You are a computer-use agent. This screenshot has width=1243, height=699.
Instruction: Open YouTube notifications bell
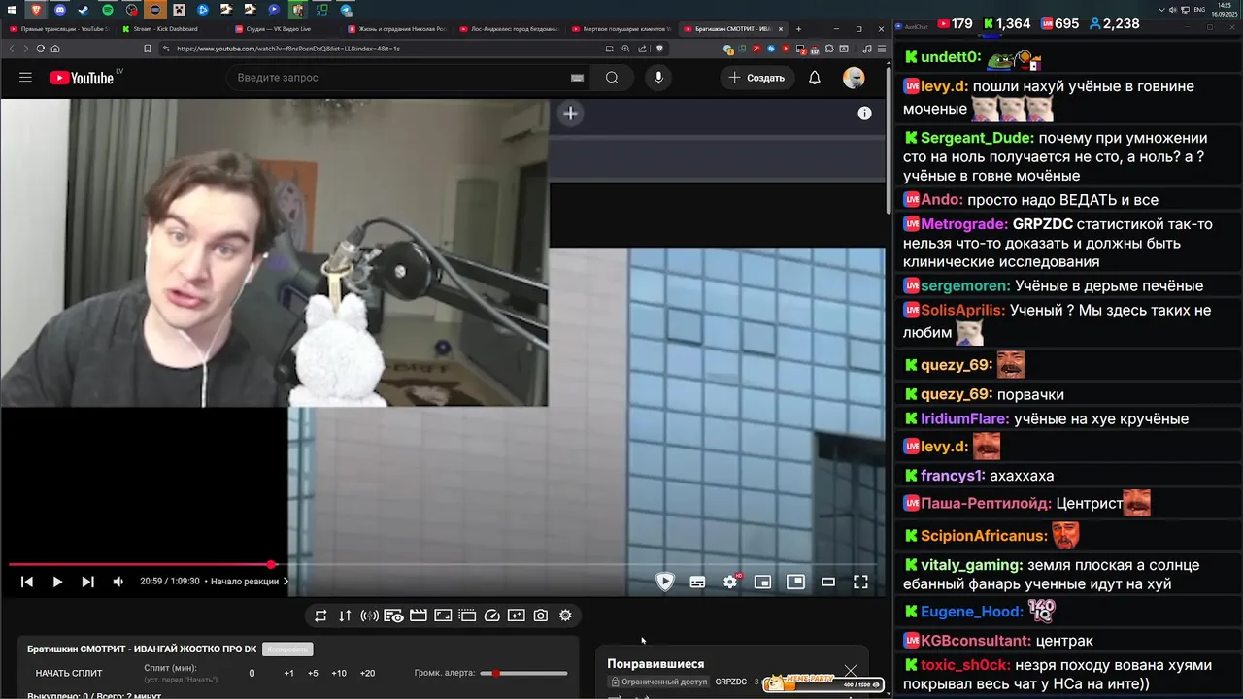tap(815, 78)
